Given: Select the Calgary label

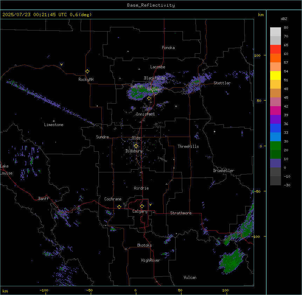Looking at the screenshot, I should point(140,211).
